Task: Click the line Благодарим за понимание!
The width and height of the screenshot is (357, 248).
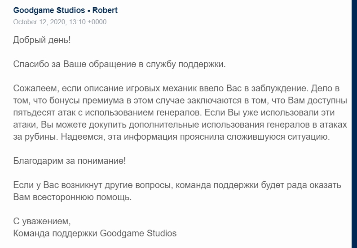Action: [70, 161]
